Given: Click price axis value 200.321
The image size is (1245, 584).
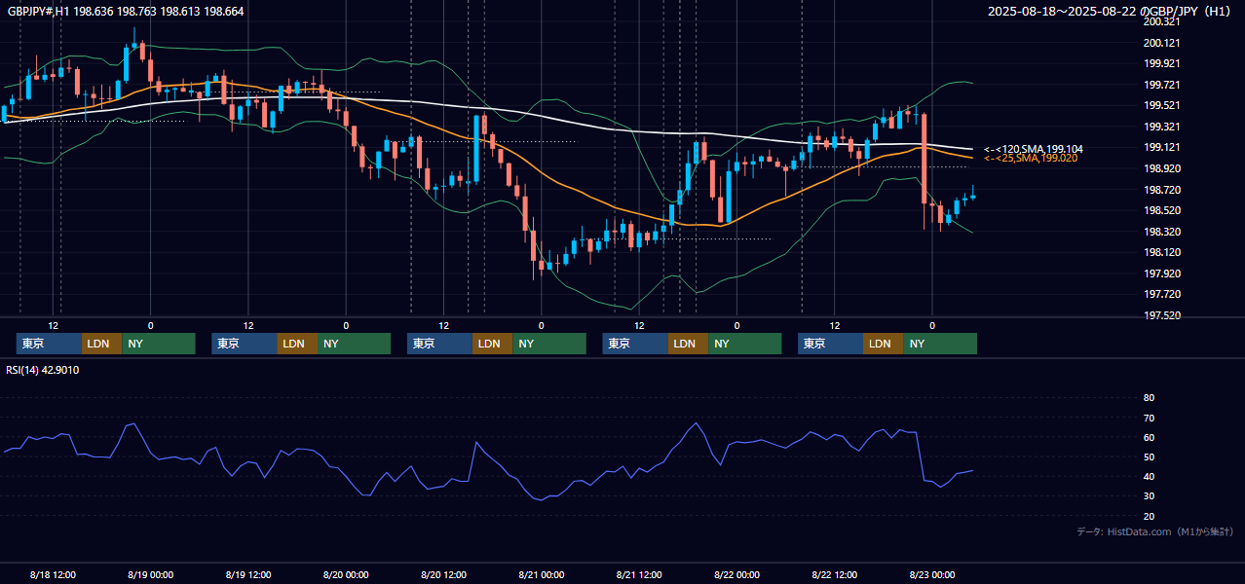Looking at the screenshot, I should point(1162,21).
